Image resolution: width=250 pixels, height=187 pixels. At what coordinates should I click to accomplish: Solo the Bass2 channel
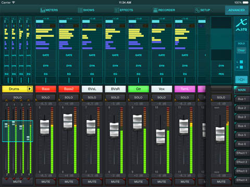click(x=69, y=98)
